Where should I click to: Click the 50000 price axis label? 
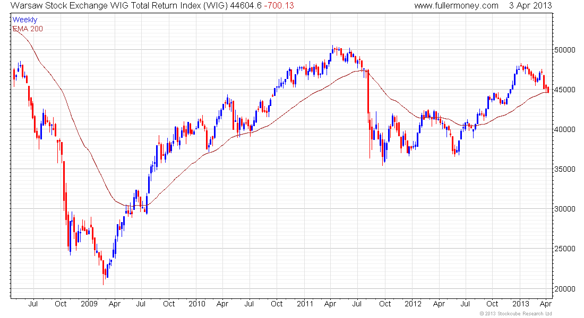[x=565, y=50]
